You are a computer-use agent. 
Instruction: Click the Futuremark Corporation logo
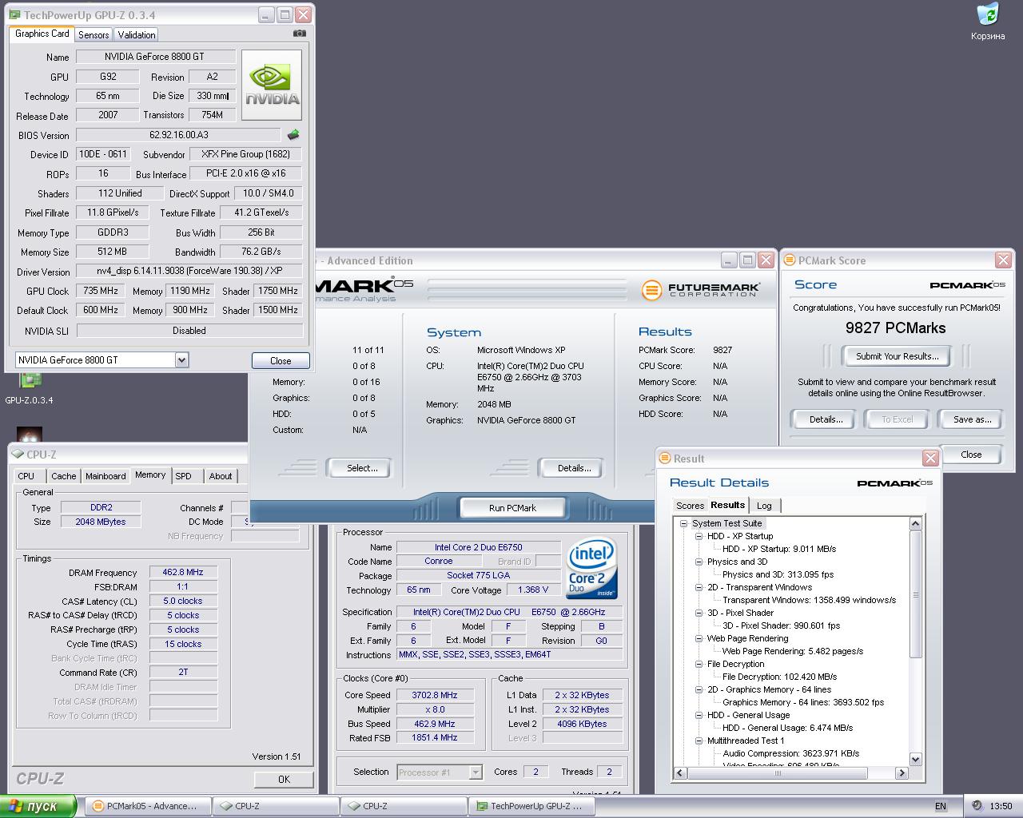[x=701, y=288]
